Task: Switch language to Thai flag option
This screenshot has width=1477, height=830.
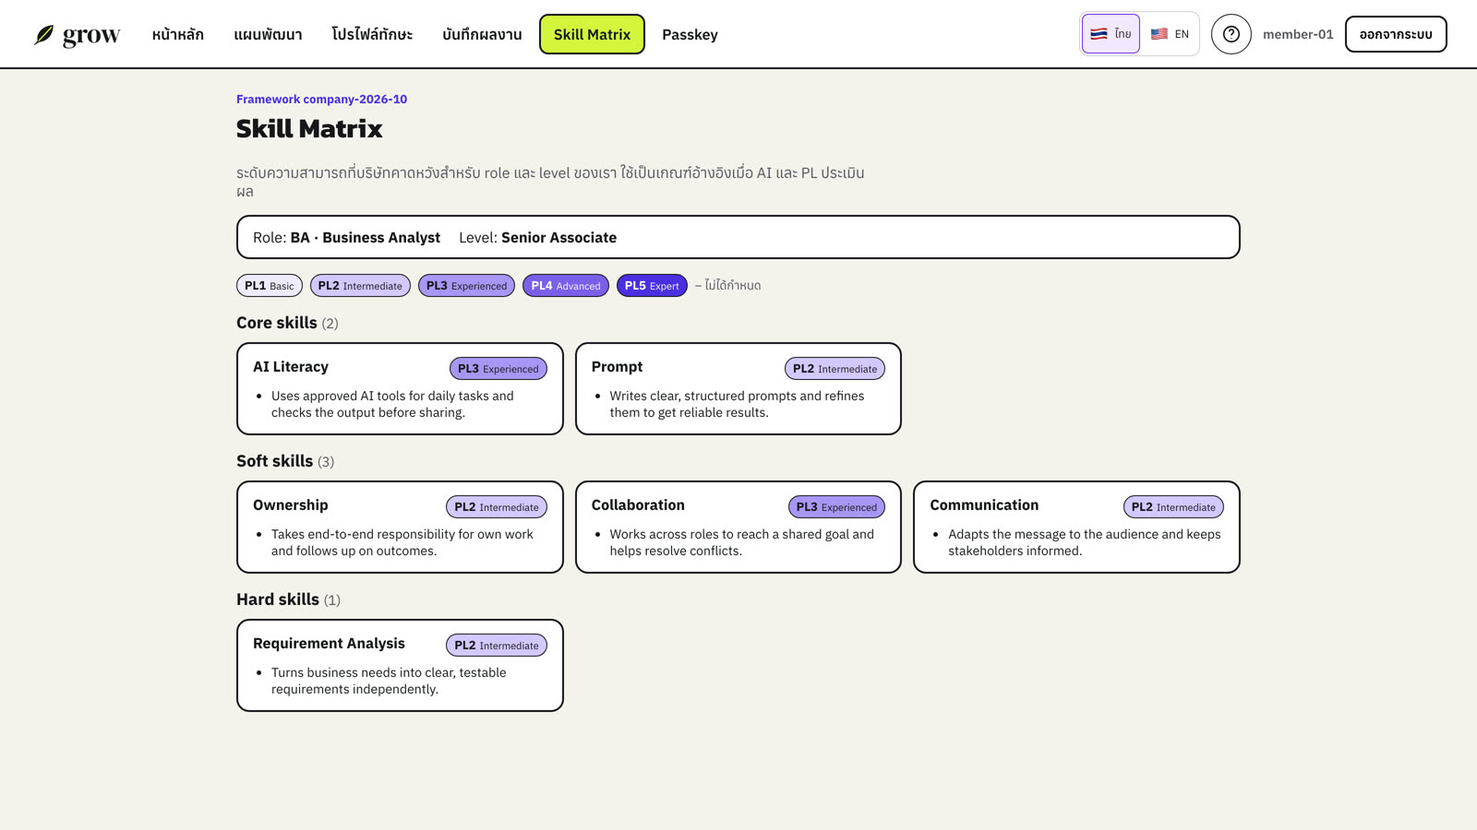Action: [1111, 34]
